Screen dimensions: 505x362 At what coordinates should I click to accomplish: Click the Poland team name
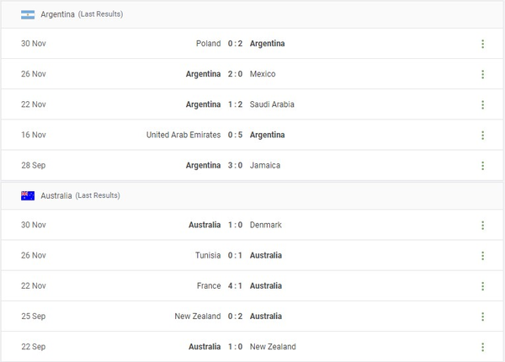[x=208, y=44]
